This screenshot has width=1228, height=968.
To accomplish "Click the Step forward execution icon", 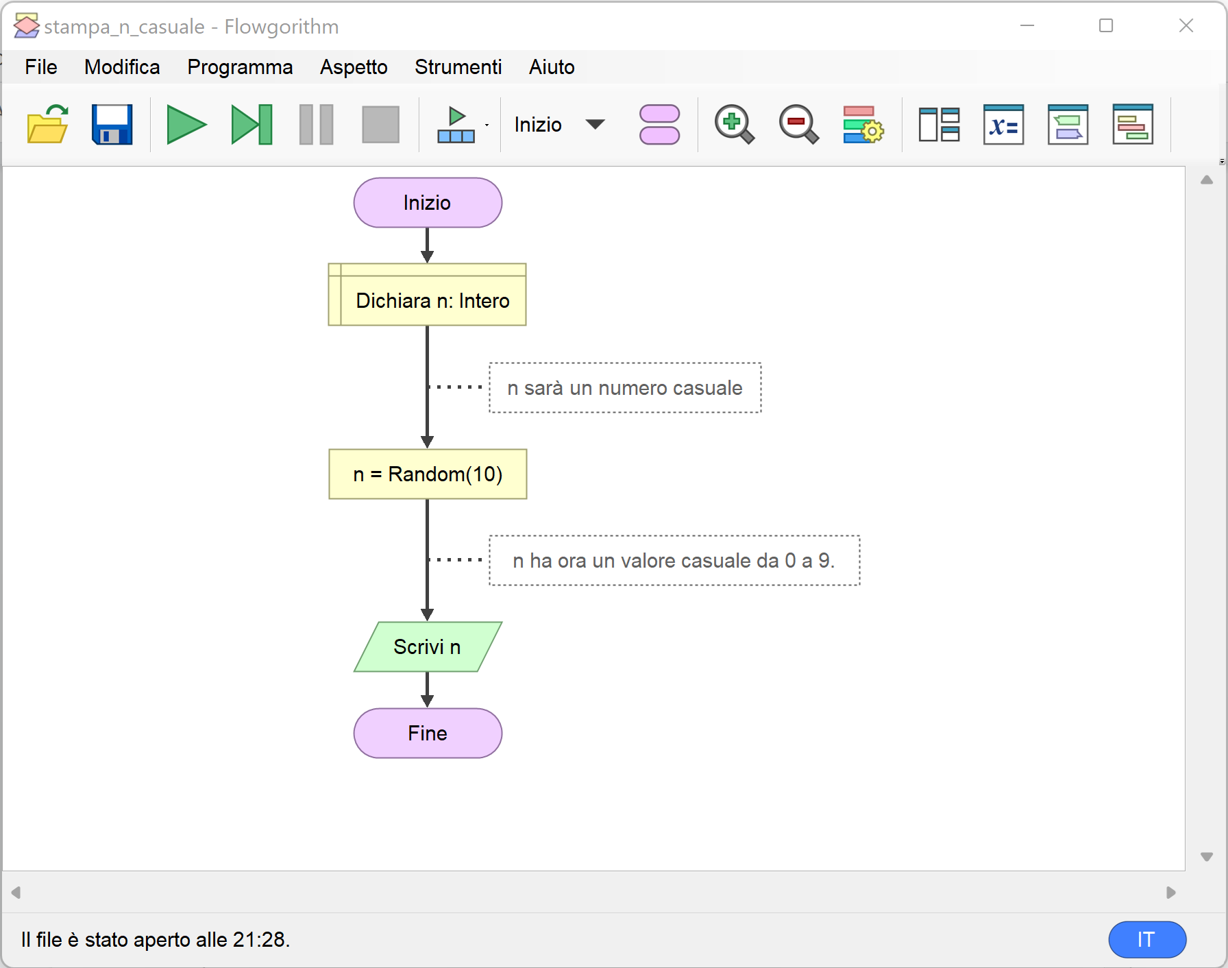I will (251, 125).
